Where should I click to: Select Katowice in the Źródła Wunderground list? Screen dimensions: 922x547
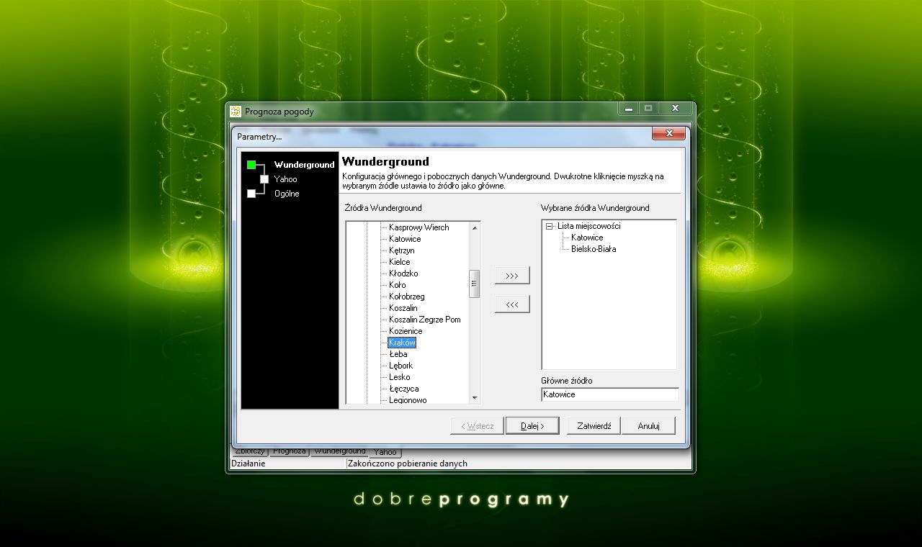(x=405, y=239)
